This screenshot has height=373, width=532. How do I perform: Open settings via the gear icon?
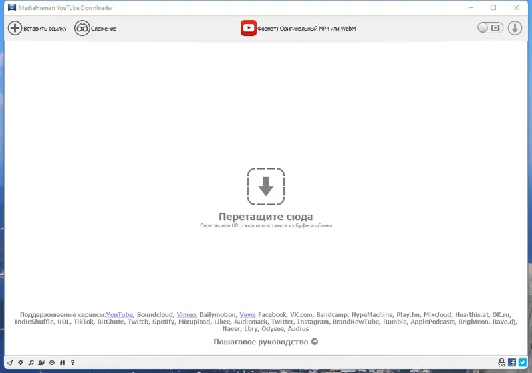click(x=21, y=362)
